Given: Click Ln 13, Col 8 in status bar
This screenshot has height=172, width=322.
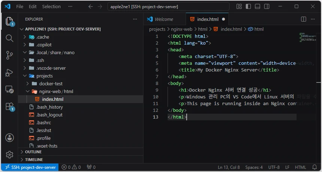Looking at the screenshot, I should (x=229, y=167).
